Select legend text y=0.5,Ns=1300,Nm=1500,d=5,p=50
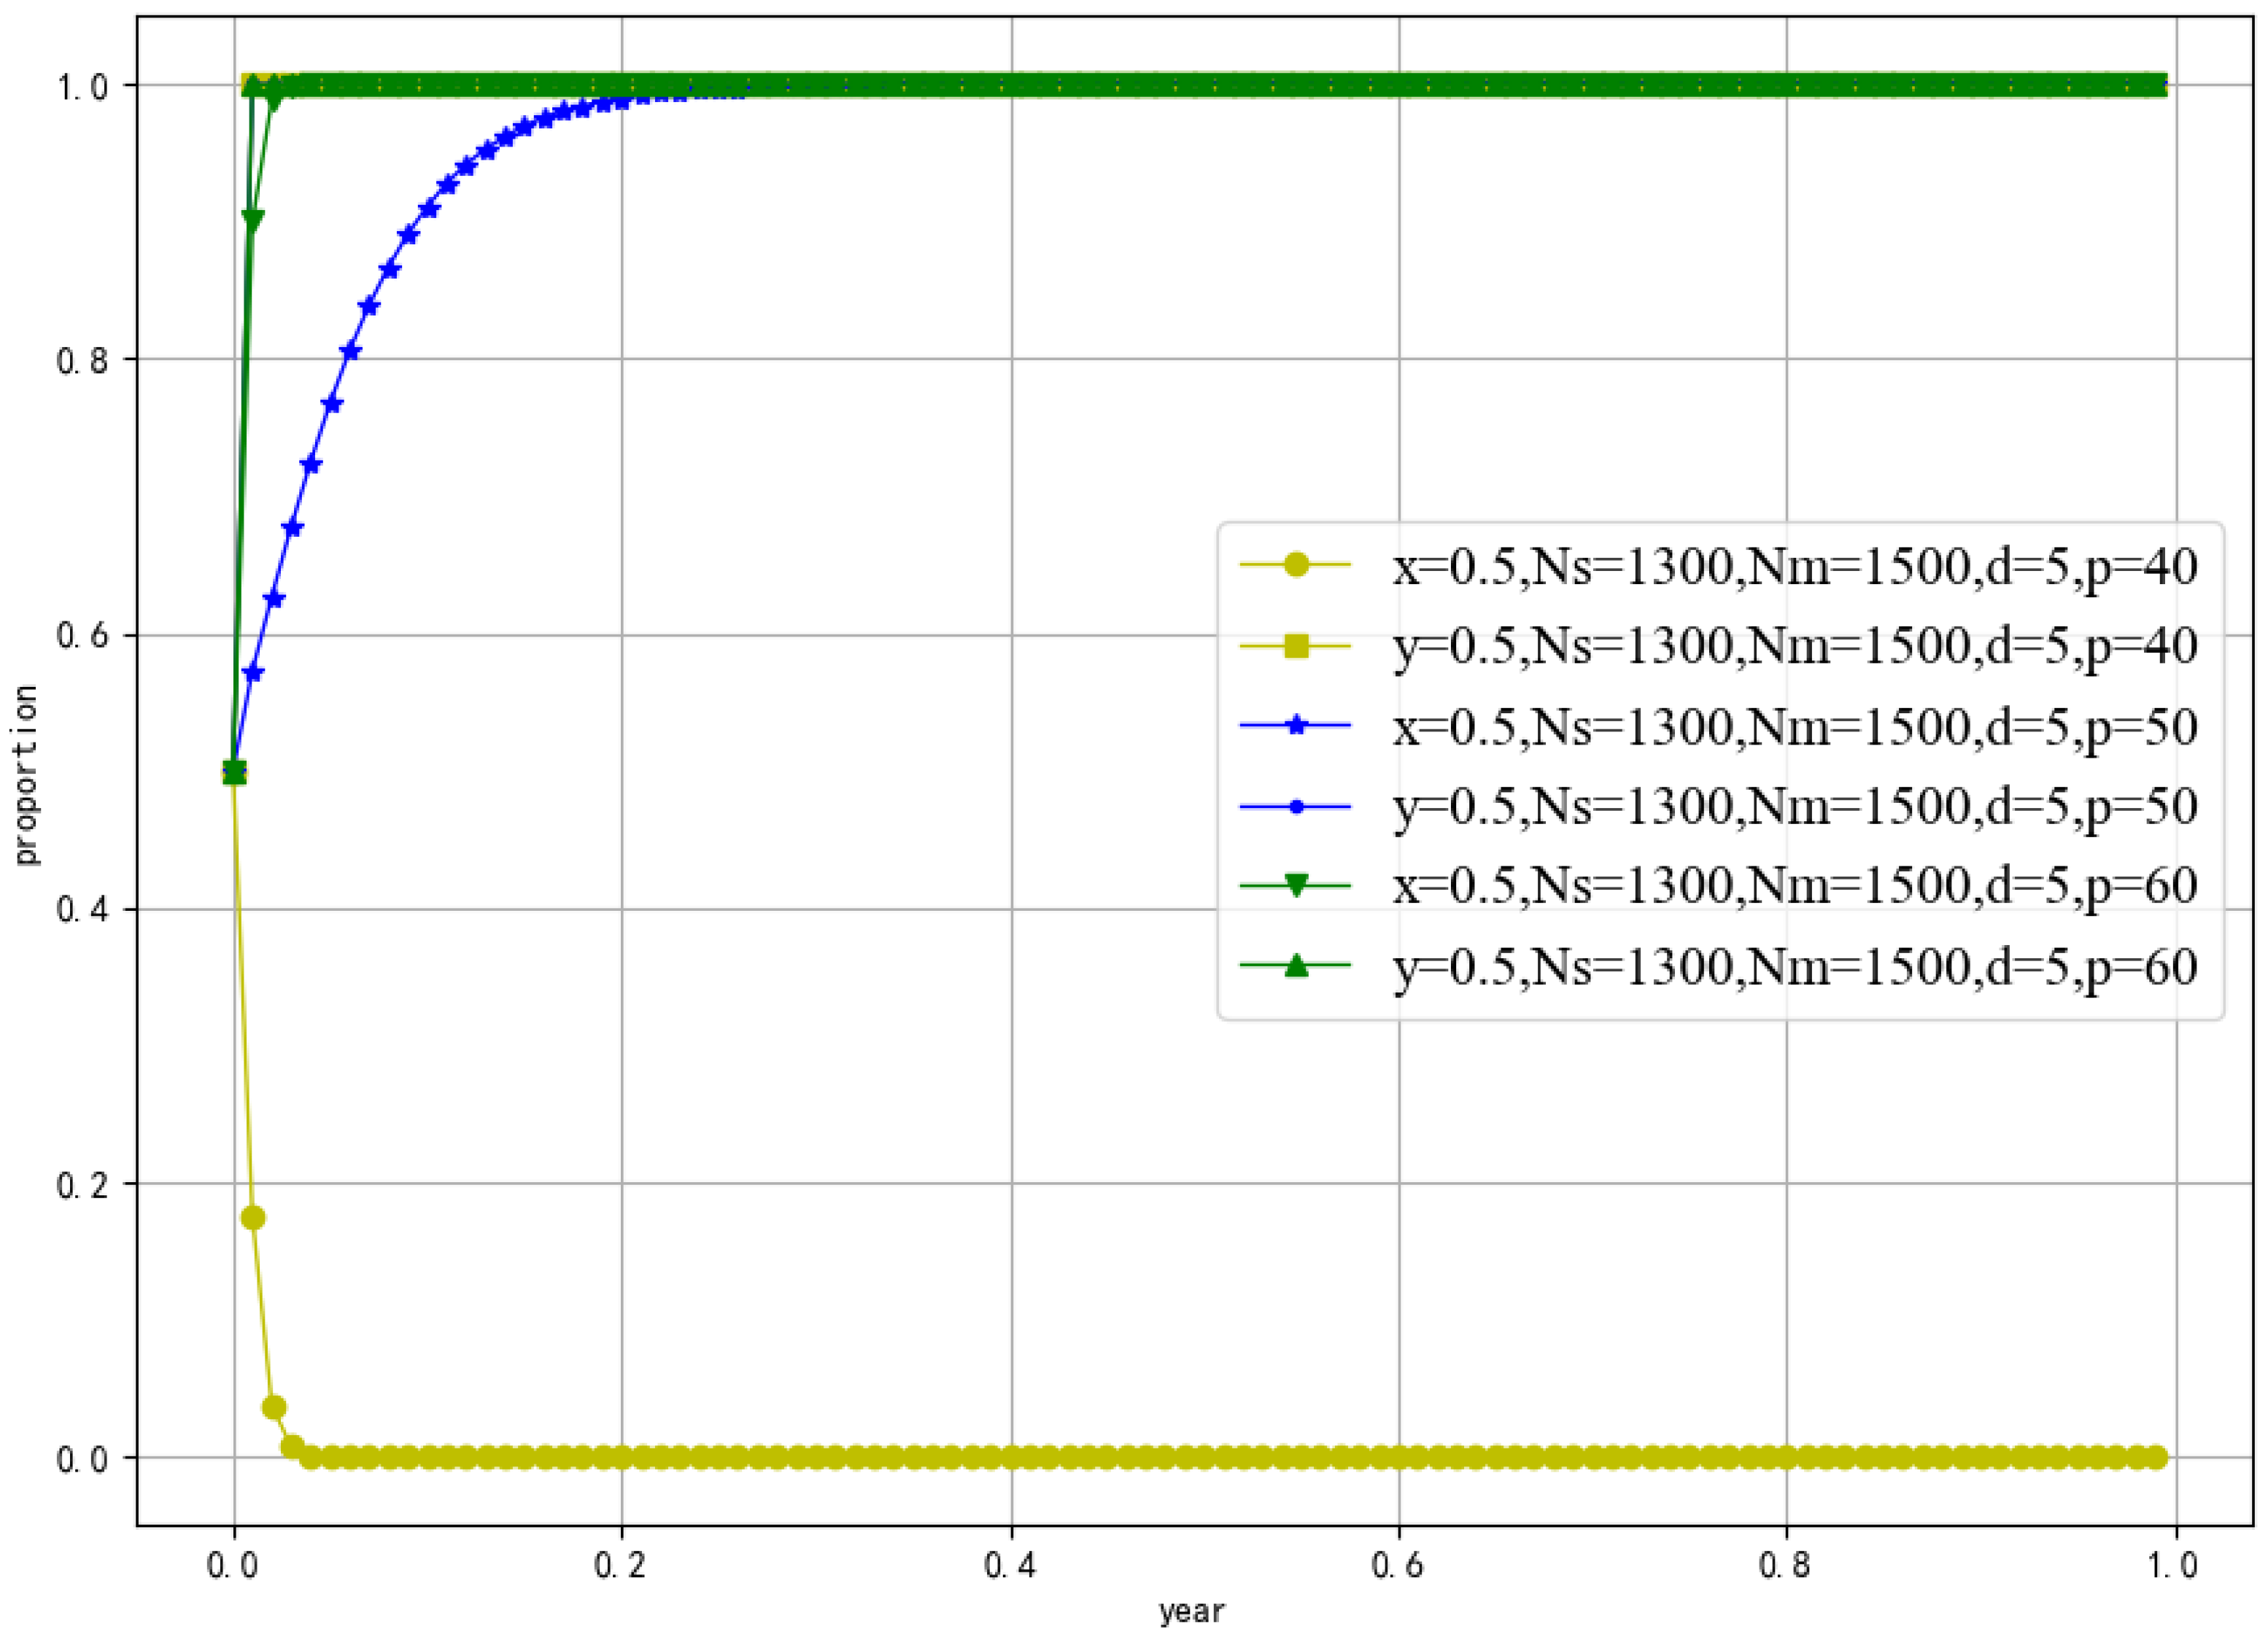Screen dimensions: 2268x1643 click(1795, 807)
